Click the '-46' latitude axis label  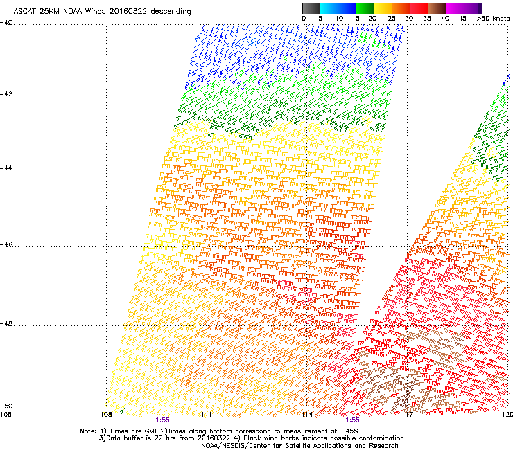click(6, 244)
